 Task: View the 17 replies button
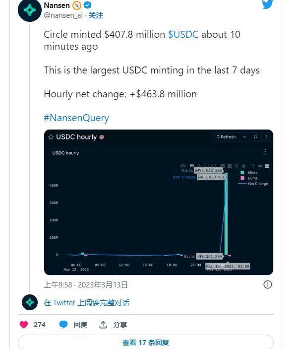tap(146, 342)
